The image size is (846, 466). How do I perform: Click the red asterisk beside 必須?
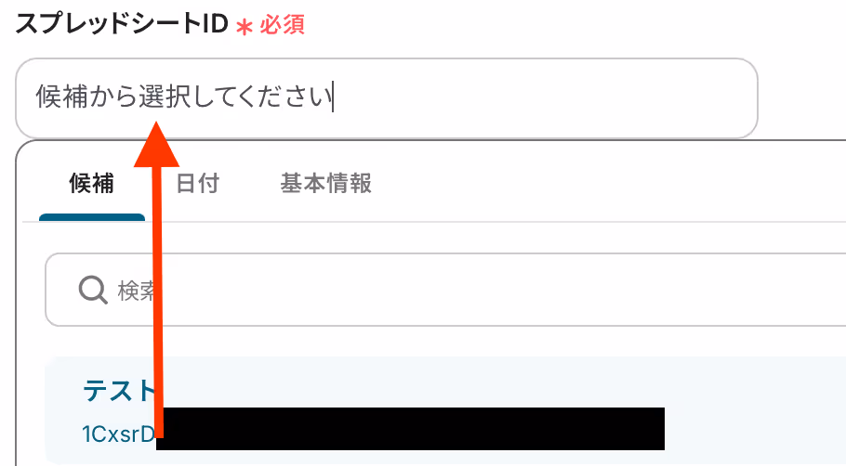coord(244,28)
